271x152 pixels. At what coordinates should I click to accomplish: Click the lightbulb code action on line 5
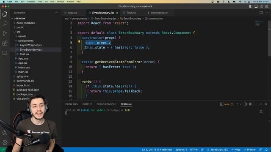pyautogui.click(x=79, y=41)
